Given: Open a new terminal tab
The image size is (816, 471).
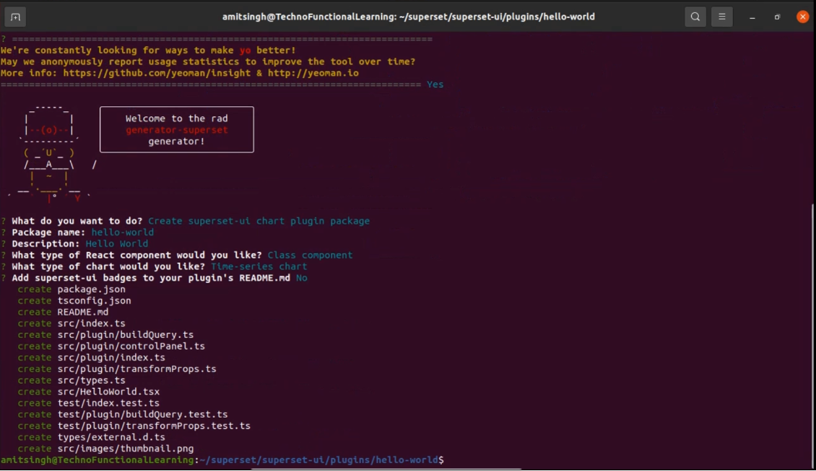Looking at the screenshot, I should click(15, 16).
